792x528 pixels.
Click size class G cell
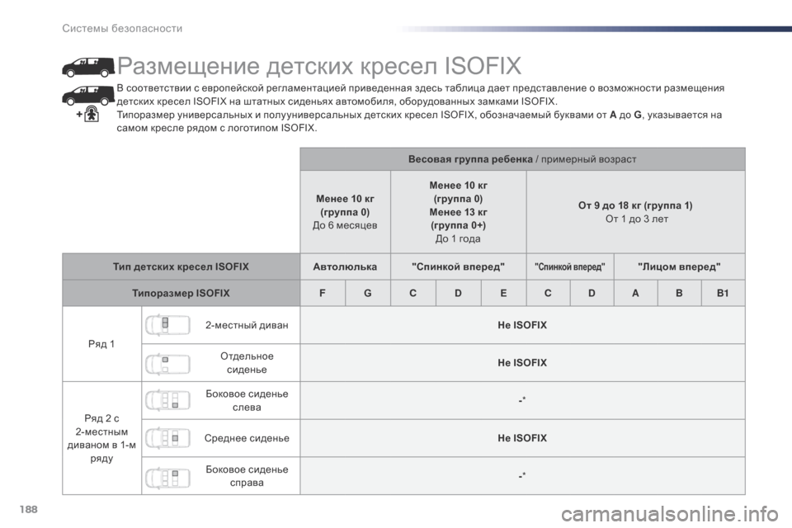point(368,293)
